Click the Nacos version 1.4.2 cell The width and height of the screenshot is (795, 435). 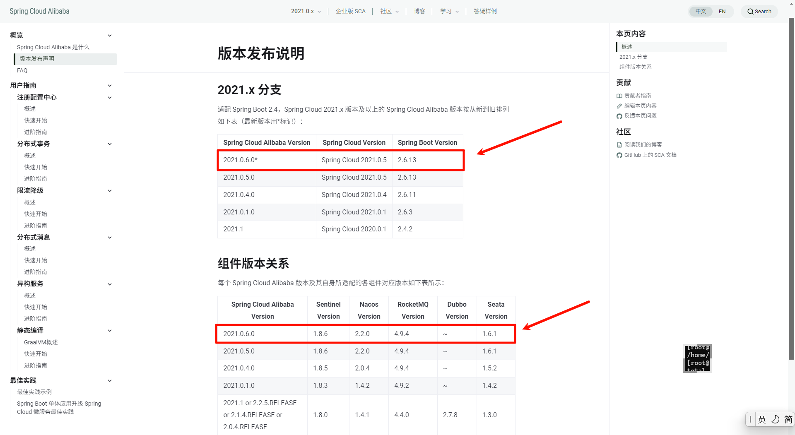[369, 386]
